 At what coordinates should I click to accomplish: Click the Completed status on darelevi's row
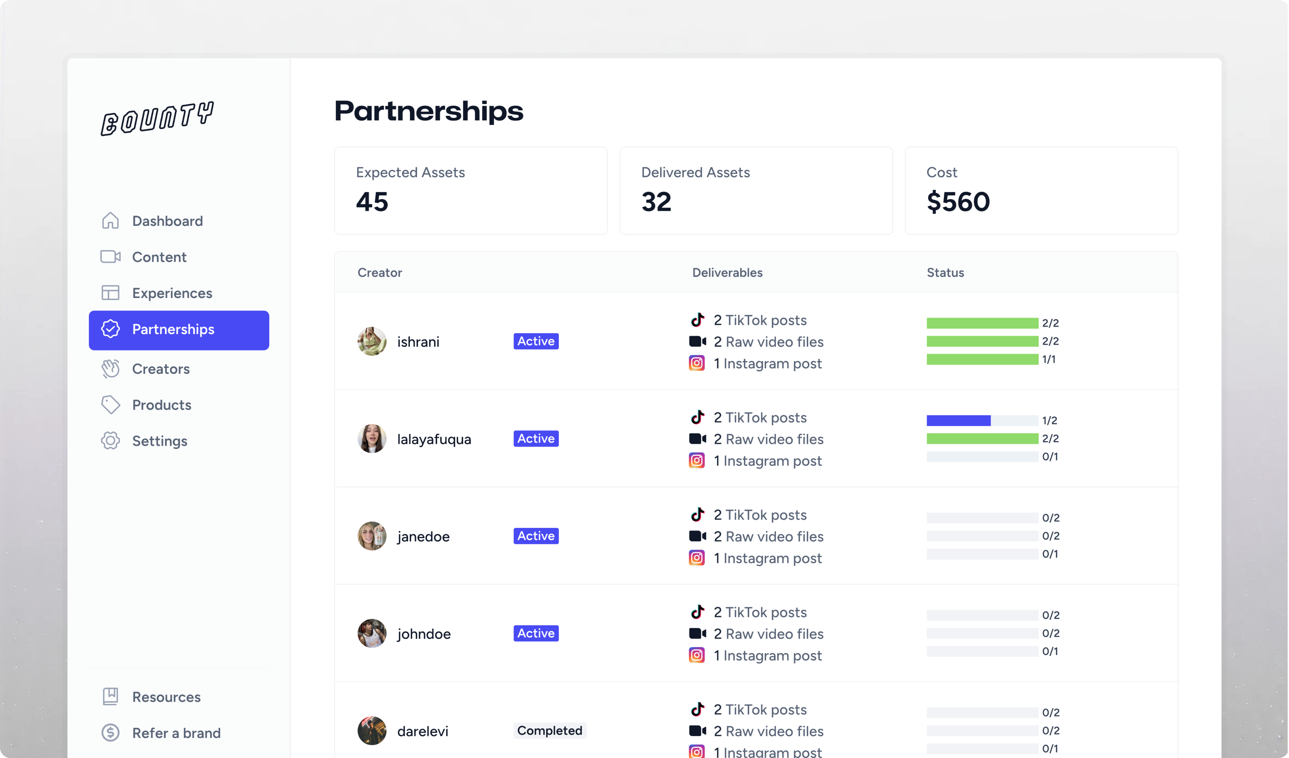coord(549,731)
